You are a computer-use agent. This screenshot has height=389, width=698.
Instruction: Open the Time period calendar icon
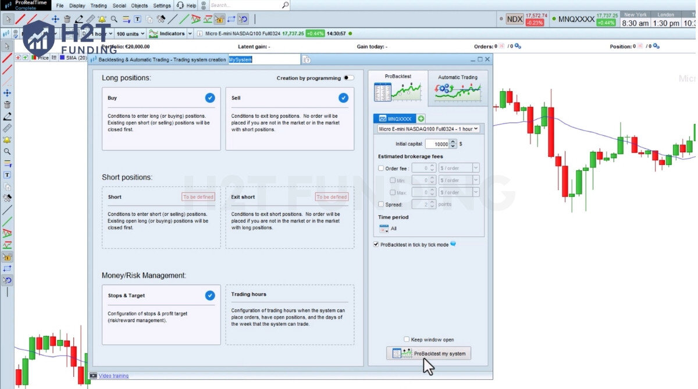(384, 229)
